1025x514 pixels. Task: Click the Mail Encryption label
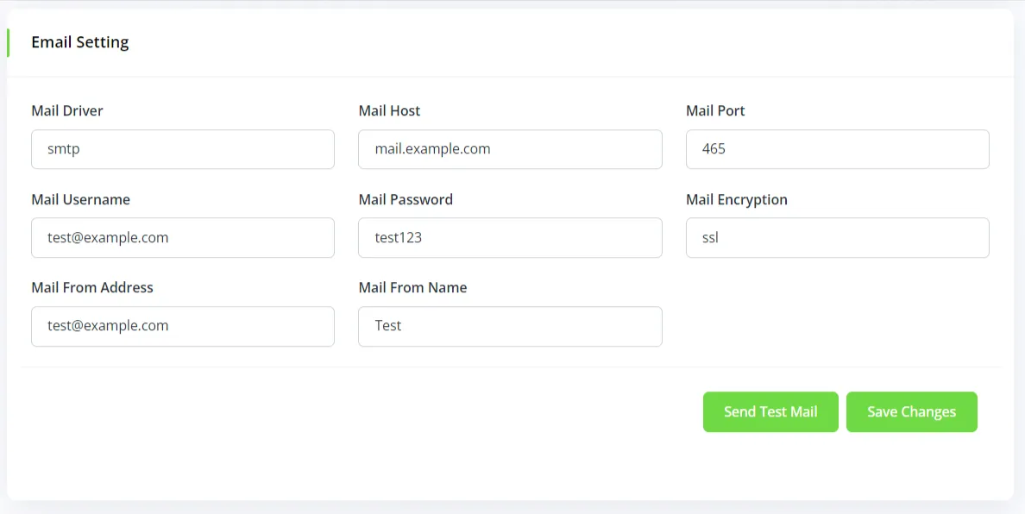pos(736,199)
